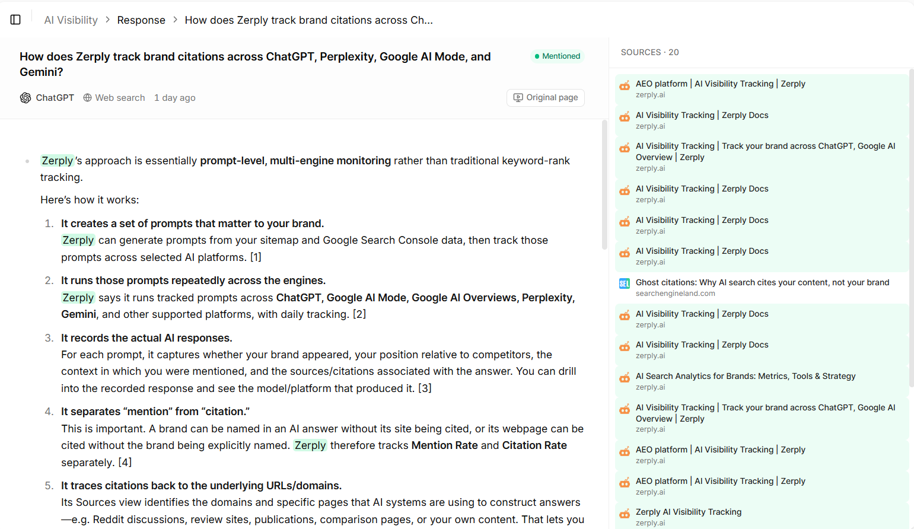Click the chevron after Response breadcrumb

(175, 20)
